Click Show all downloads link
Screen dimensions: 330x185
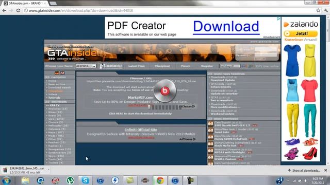click(x=306, y=171)
